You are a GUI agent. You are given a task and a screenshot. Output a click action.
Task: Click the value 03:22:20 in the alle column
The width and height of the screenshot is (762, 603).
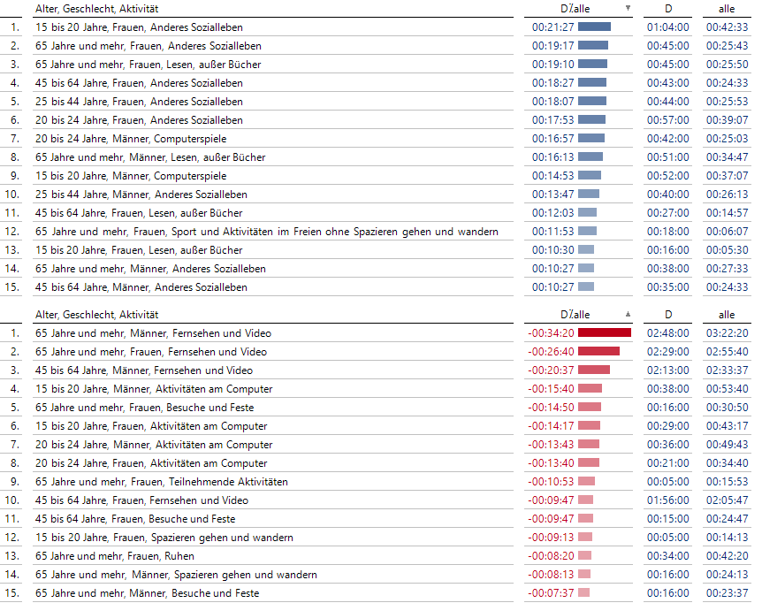coord(727,333)
